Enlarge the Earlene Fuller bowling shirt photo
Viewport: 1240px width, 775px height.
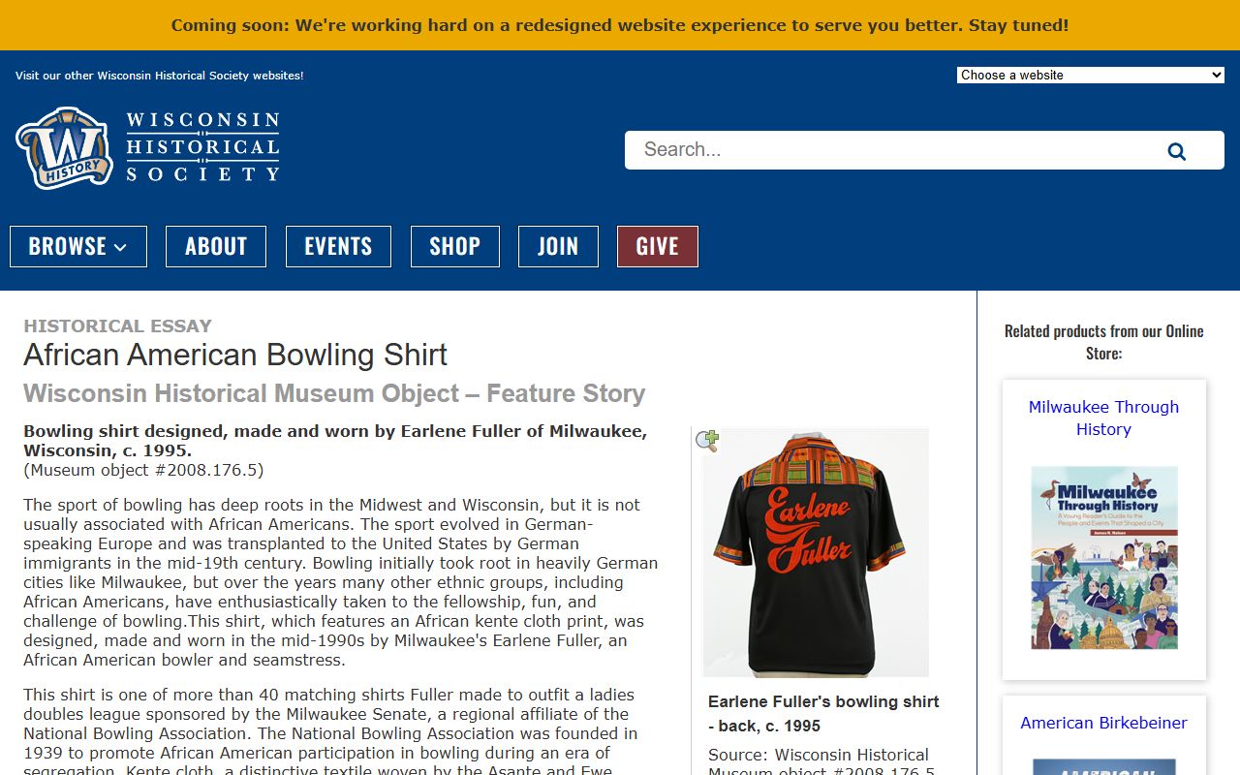click(x=815, y=552)
